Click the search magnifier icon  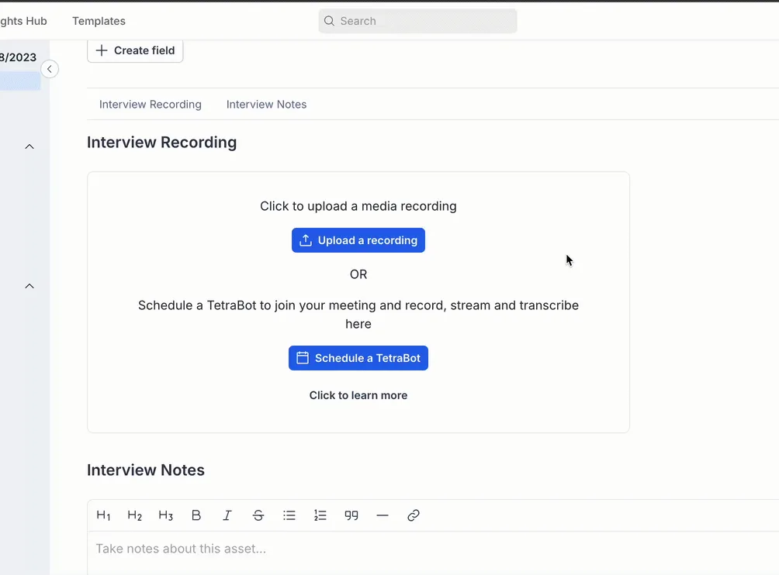pyautogui.click(x=329, y=21)
